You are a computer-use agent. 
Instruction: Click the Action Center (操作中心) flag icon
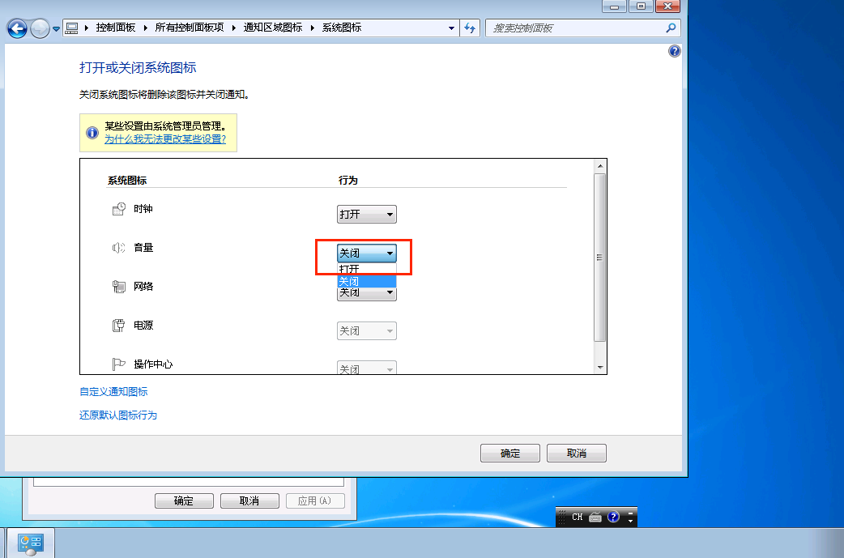tap(118, 364)
